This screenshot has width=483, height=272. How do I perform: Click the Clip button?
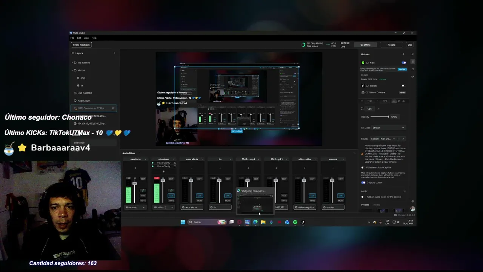click(x=409, y=45)
